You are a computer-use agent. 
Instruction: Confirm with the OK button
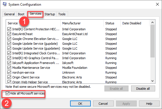(x=80, y=104)
